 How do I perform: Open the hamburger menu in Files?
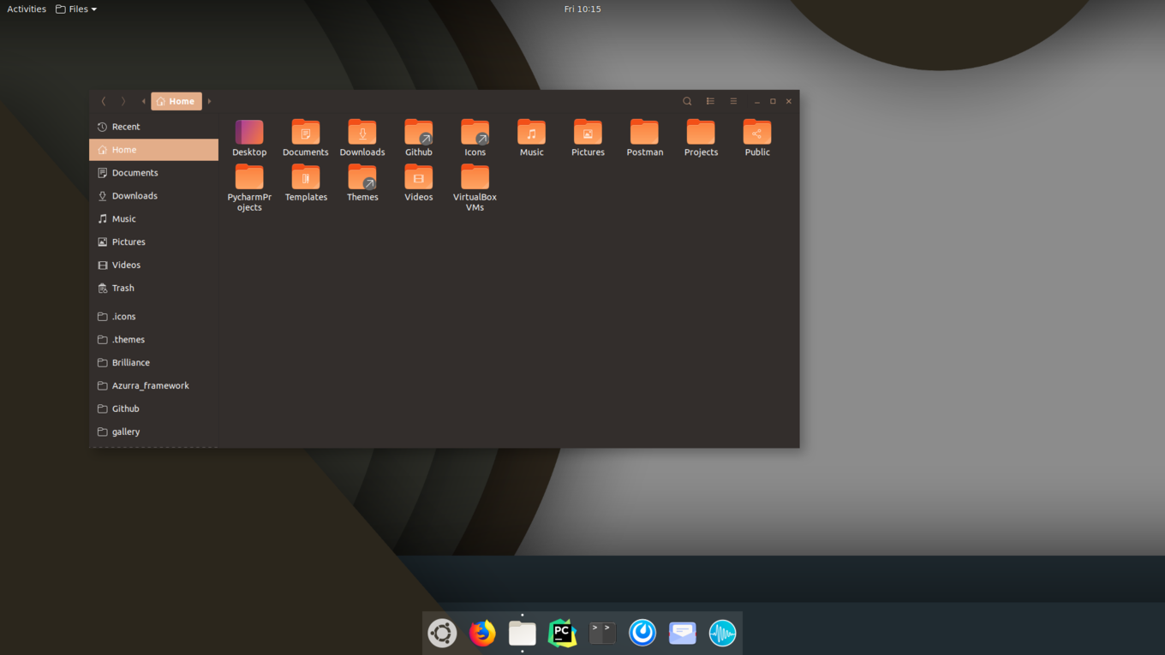click(733, 101)
